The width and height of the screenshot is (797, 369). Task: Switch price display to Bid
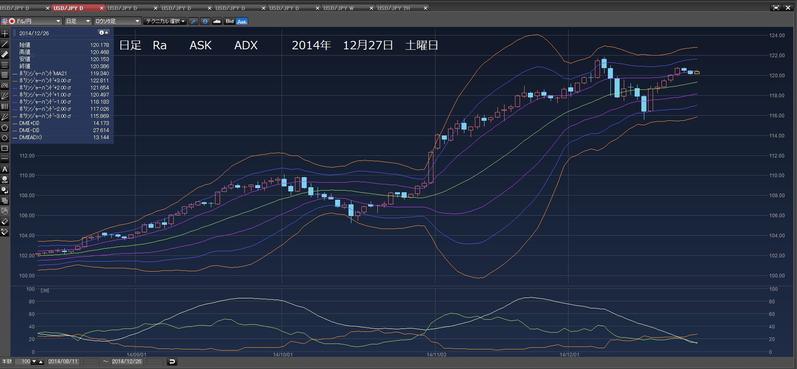230,21
